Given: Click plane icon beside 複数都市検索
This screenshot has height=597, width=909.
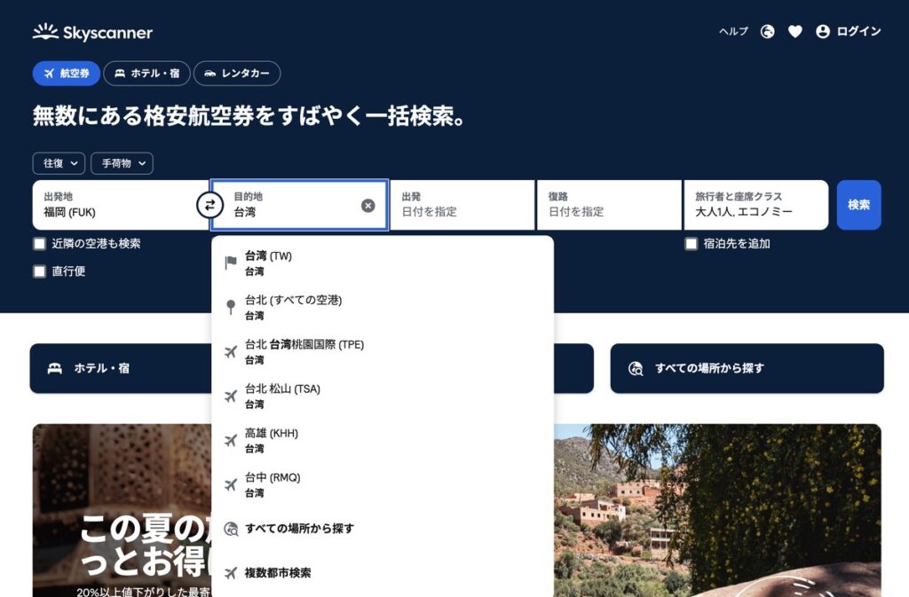Looking at the screenshot, I should pyautogui.click(x=231, y=573).
